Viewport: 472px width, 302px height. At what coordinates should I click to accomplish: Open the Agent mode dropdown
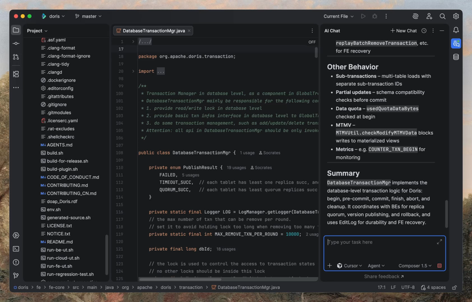tap(376, 266)
